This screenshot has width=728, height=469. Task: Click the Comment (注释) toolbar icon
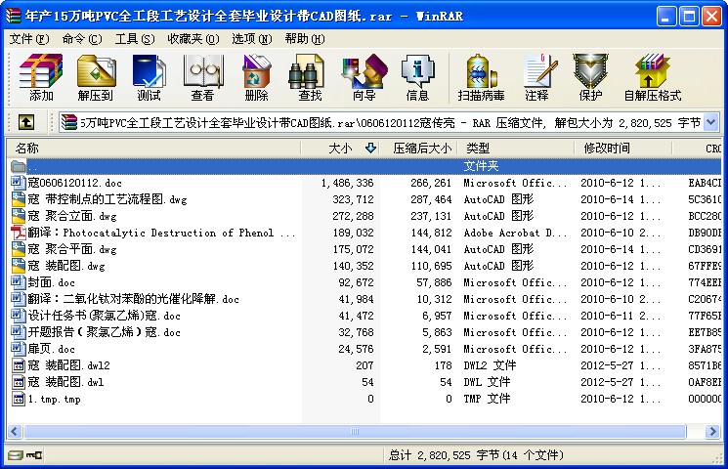coord(536,77)
